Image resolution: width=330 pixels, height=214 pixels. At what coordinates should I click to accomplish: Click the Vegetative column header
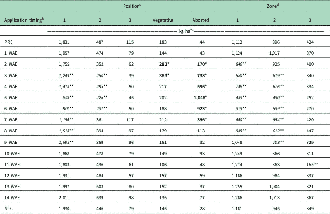pyautogui.click(x=162, y=21)
